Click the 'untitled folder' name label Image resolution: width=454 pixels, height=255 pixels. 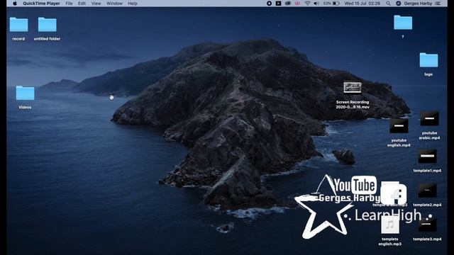[47, 39]
